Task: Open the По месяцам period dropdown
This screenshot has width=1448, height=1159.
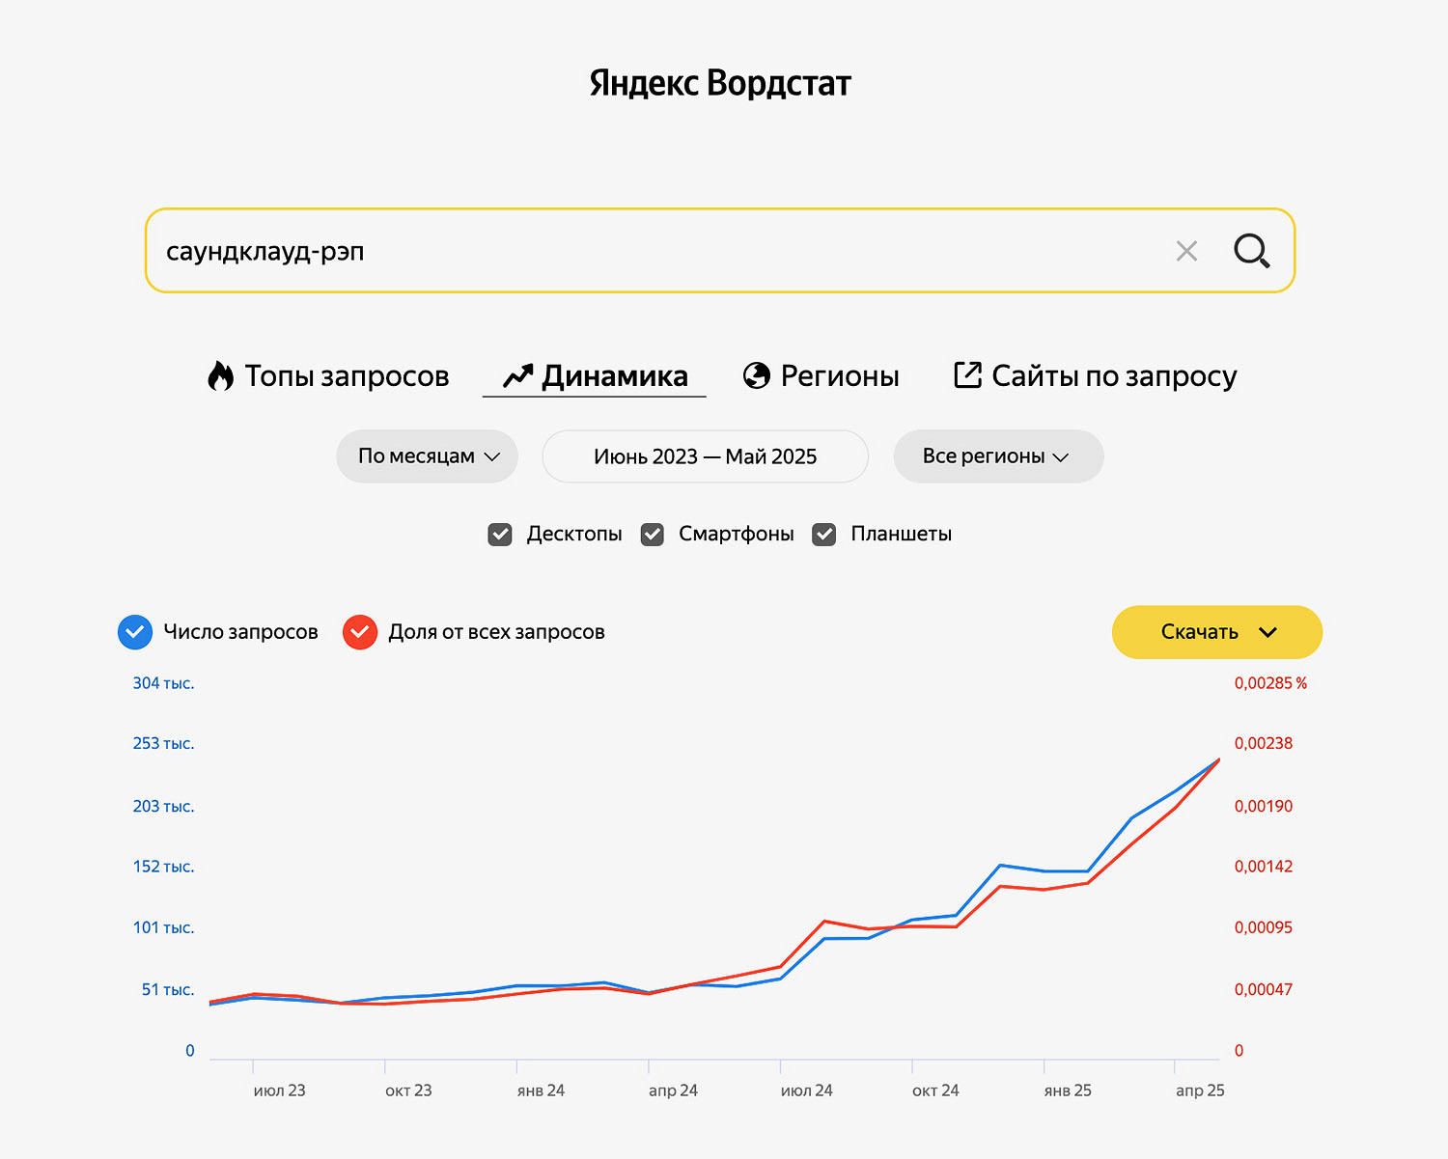Action: click(x=428, y=456)
